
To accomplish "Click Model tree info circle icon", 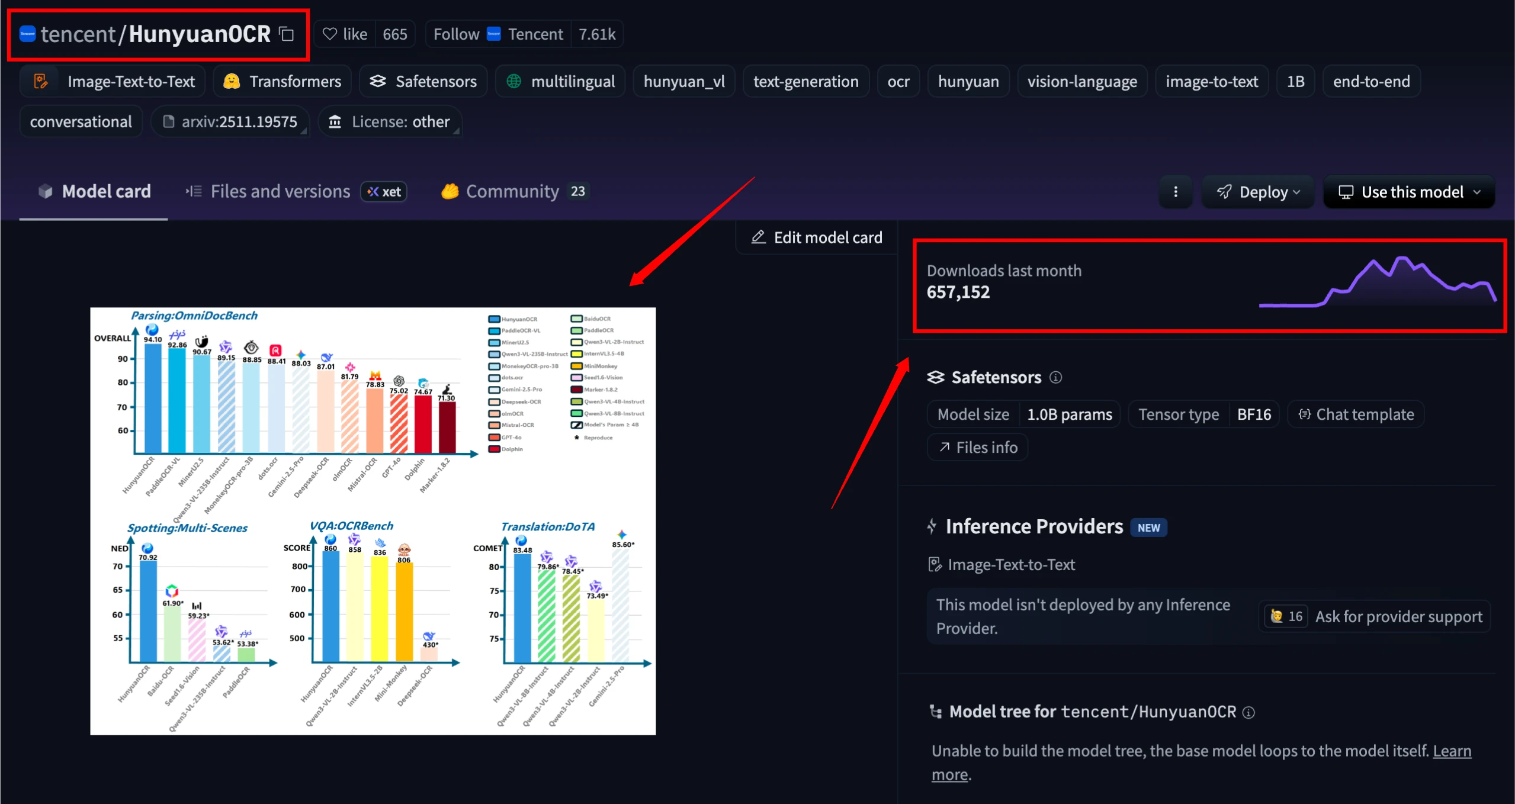I will coord(1248,712).
